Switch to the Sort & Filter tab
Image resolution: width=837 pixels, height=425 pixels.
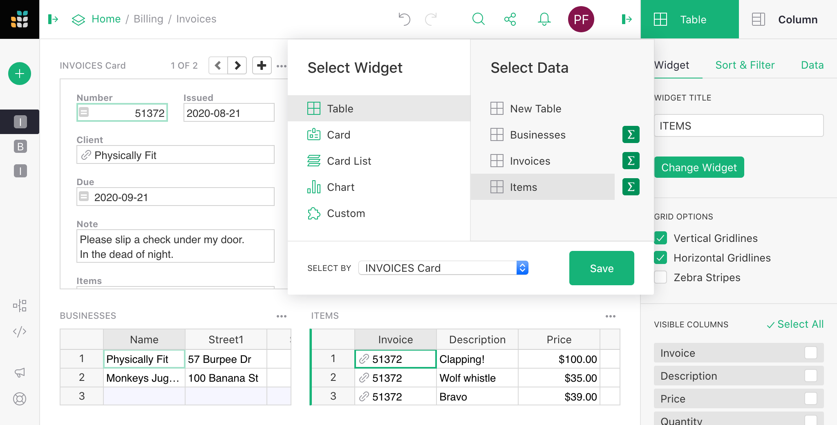click(x=745, y=65)
